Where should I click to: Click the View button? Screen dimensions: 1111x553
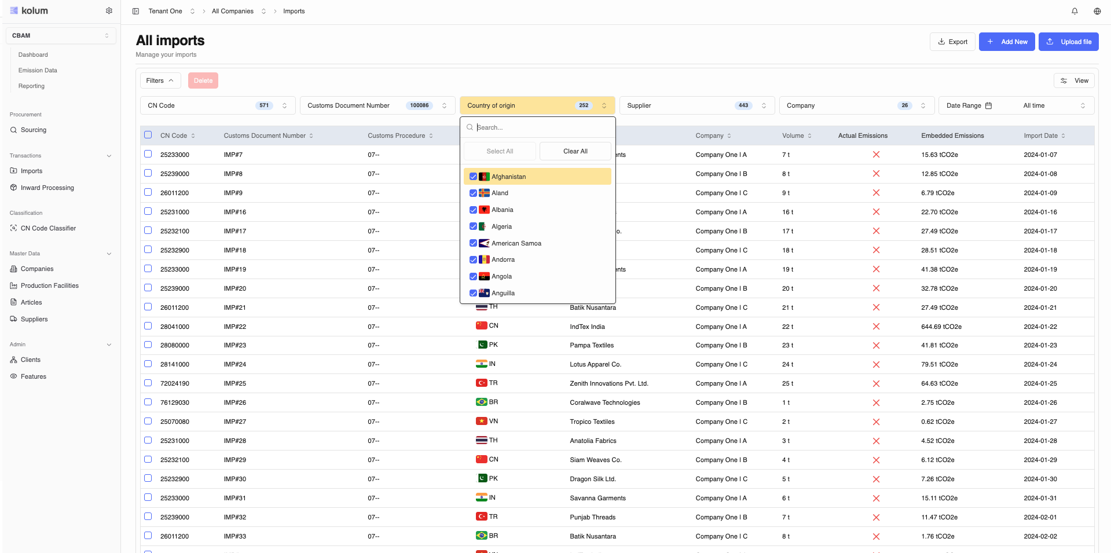pos(1074,80)
